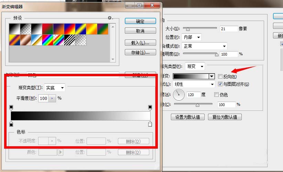Maximize the 渐变编辑器 window
This screenshot has width=283, height=172.
point(139,5)
